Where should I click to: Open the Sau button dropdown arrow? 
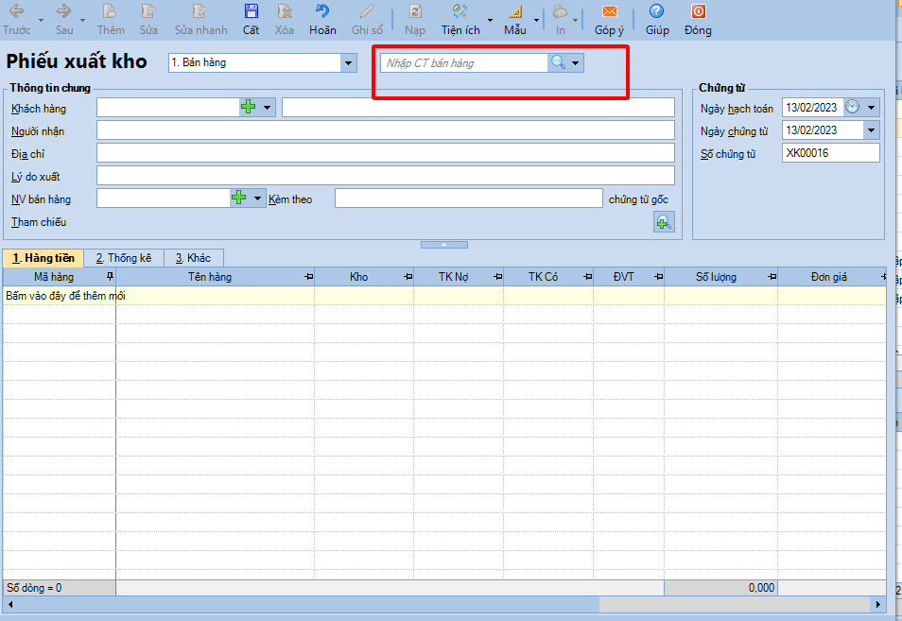point(82,20)
